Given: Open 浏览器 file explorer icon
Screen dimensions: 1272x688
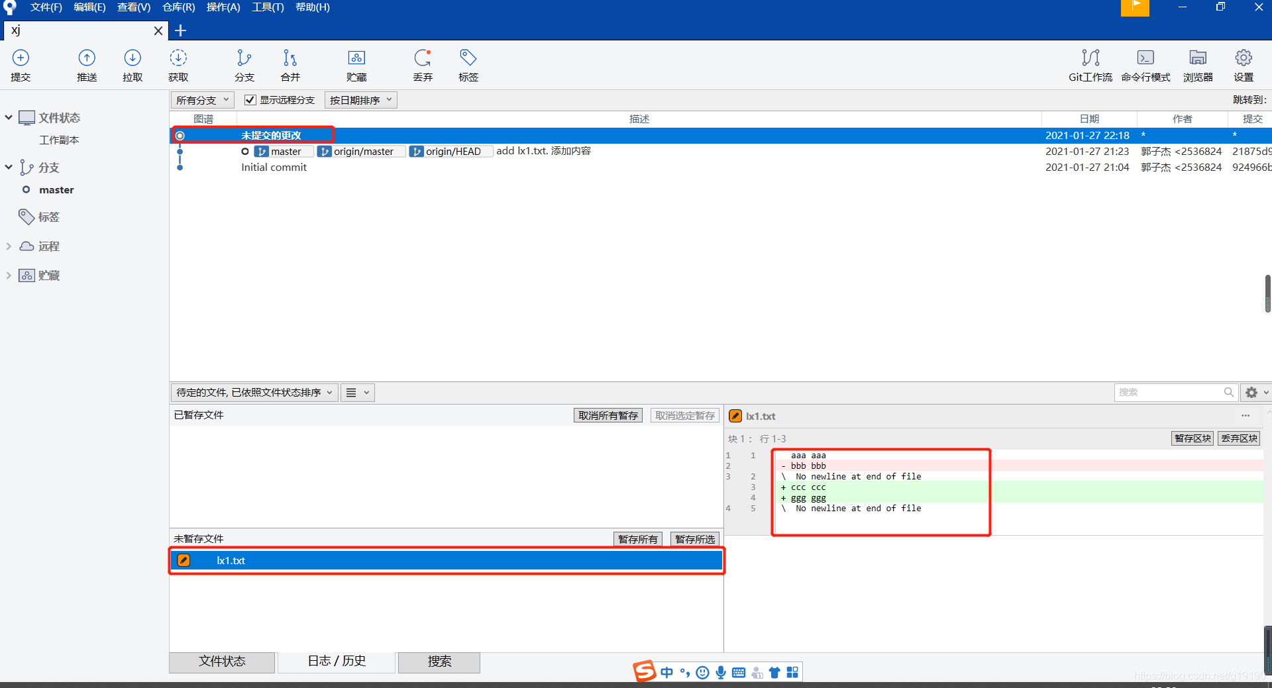Looking at the screenshot, I should 1198,65.
